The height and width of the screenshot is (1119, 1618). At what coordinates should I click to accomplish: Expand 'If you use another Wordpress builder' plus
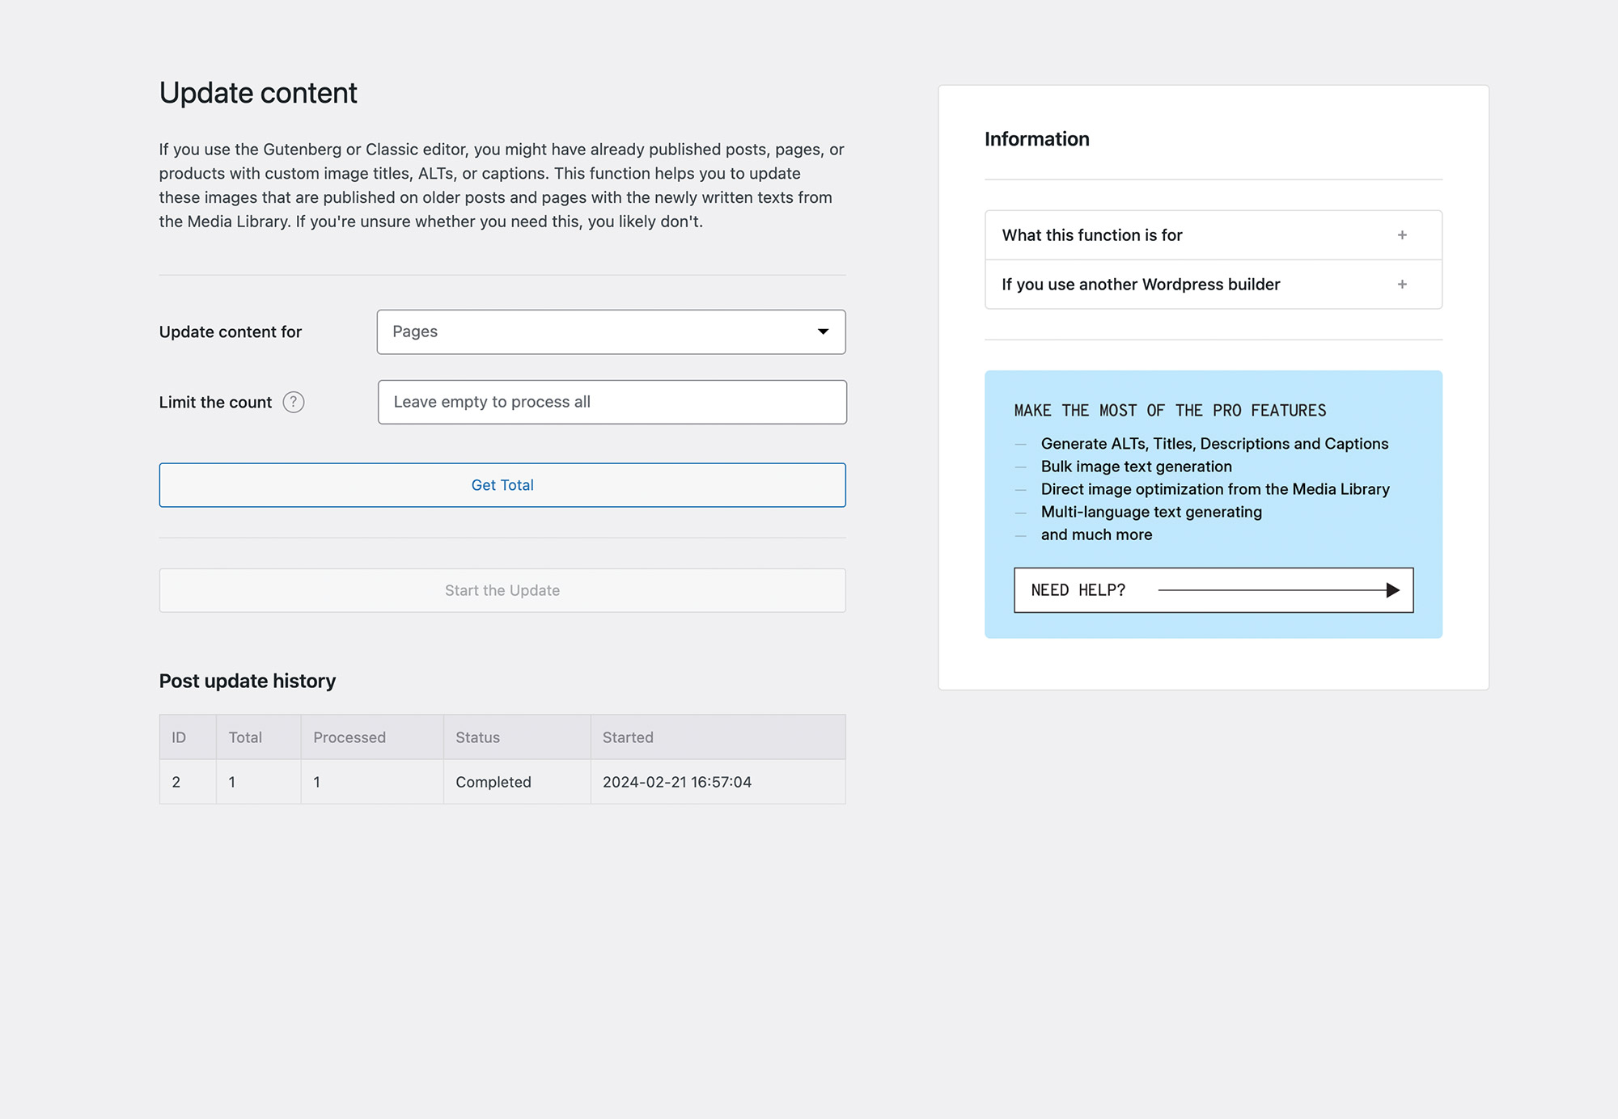click(x=1402, y=285)
